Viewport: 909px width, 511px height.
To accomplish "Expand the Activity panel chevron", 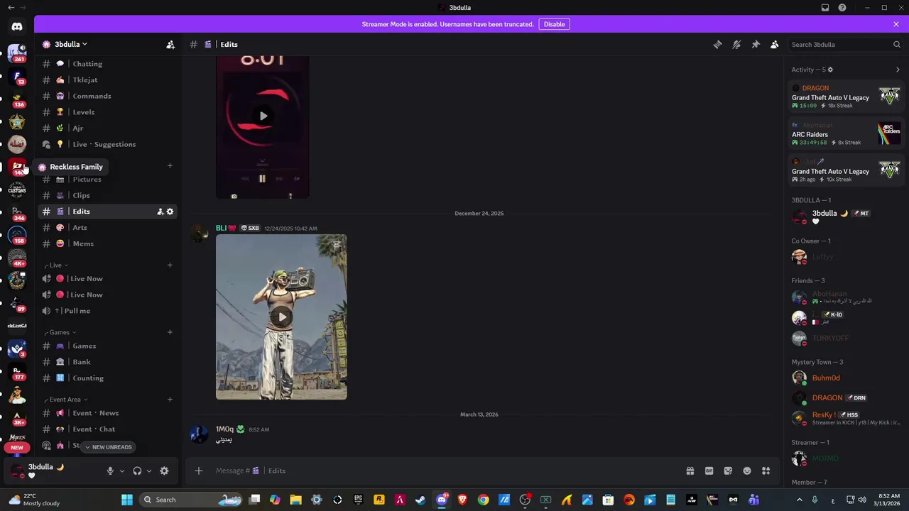I will click(898, 70).
